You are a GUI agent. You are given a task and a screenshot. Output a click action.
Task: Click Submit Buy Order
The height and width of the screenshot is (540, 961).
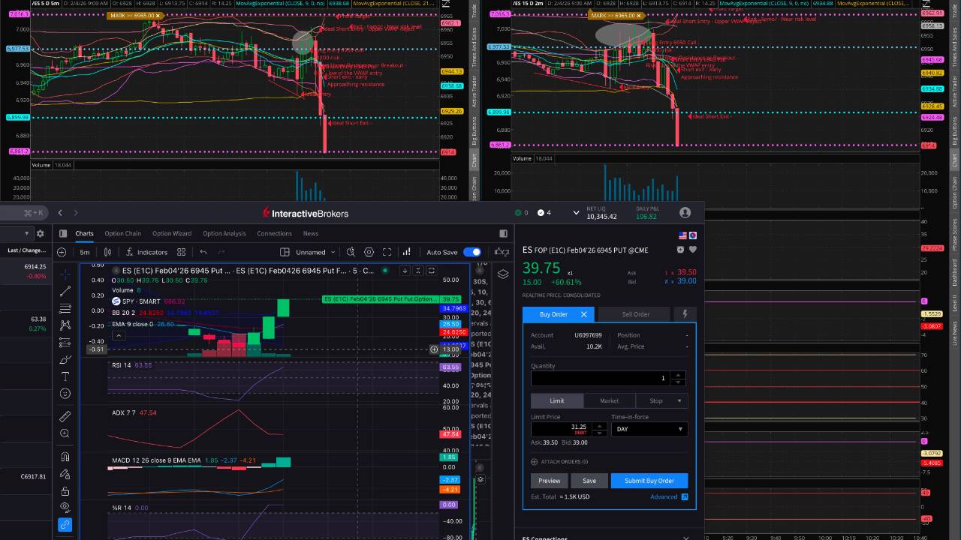click(649, 481)
